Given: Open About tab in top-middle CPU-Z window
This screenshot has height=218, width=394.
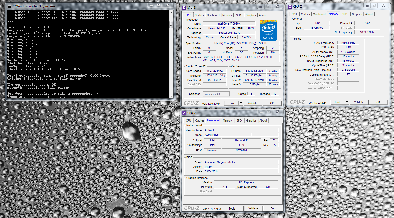Looking at the screenshot, I should click(x=263, y=15).
